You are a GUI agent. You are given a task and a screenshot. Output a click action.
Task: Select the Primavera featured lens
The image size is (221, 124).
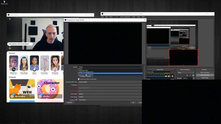coord(55,65)
